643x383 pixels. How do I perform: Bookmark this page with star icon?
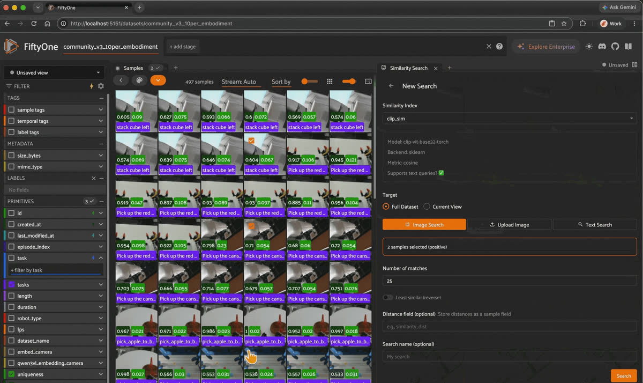pyautogui.click(x=564, y=24)
